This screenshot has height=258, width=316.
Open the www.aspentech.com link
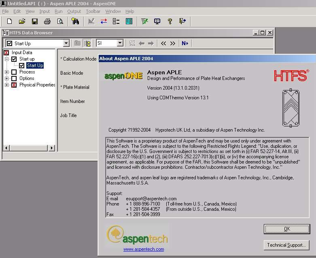[144, 249]
